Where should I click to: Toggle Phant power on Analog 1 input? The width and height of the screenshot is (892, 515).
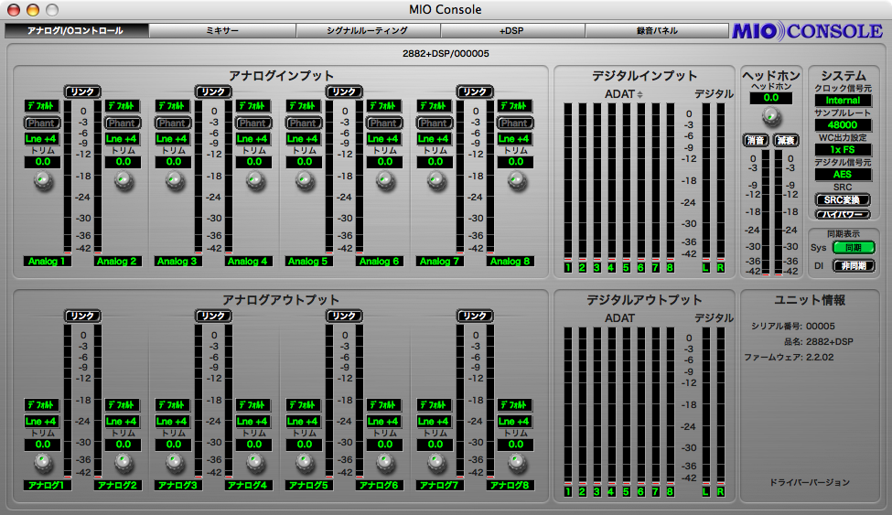coord(43,123)
